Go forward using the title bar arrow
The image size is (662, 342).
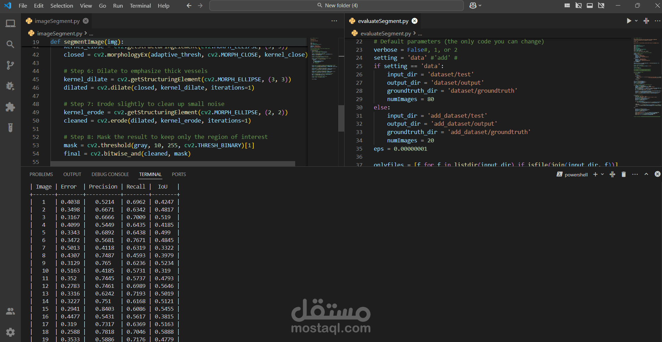pyautogui.click(x=200, y=6)
